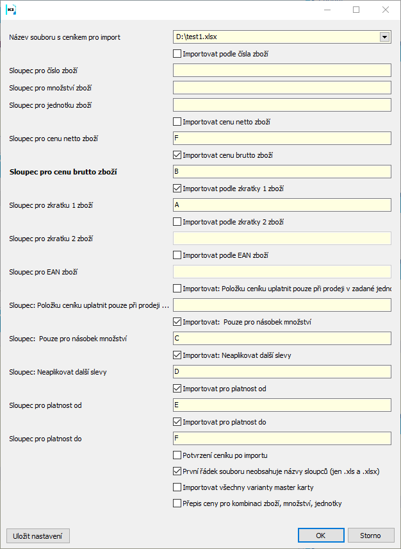401x549 pixels.
Task: Click the Sloupec pro množství zboží field
Action: click(x=282, y=87)
